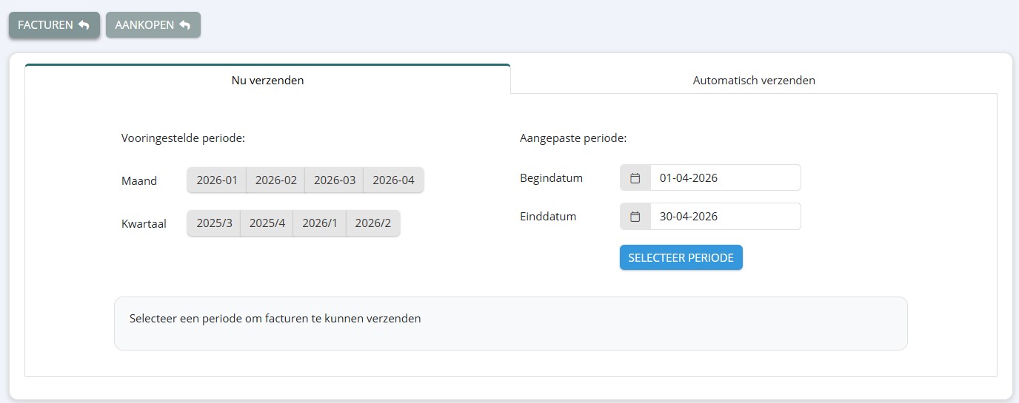The height and width of the screenshot is (403, 1019).
Task: Choose quarter 2026/2
Action: (x=373, y=223)
